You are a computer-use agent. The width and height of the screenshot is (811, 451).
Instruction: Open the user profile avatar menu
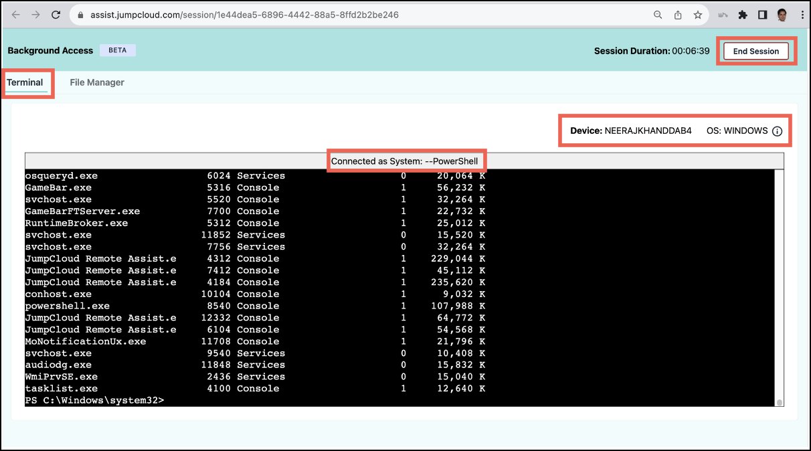tap(782, 15)
